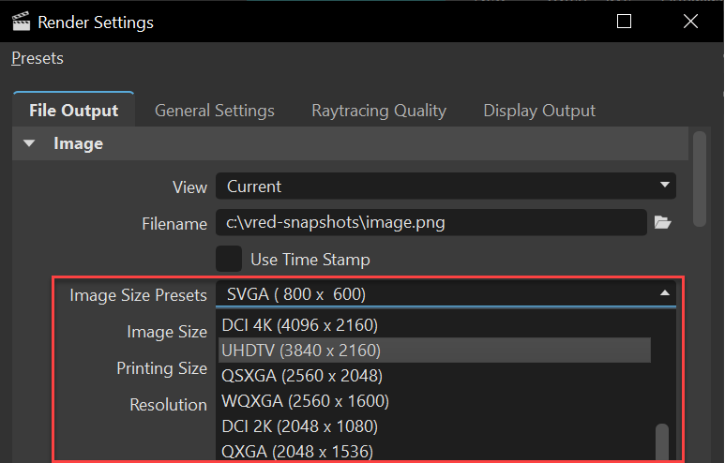Select DCI 2K (2048 x 1080) preset
725x463 pixels.
pos(299,426)
